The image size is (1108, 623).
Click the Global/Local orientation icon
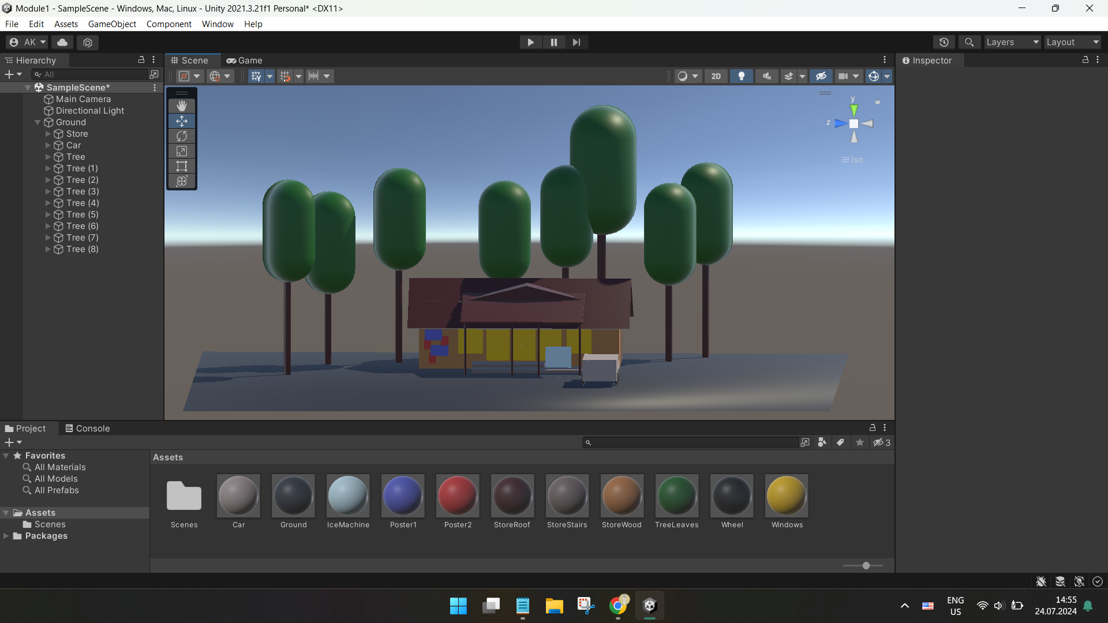coord(215,76)
